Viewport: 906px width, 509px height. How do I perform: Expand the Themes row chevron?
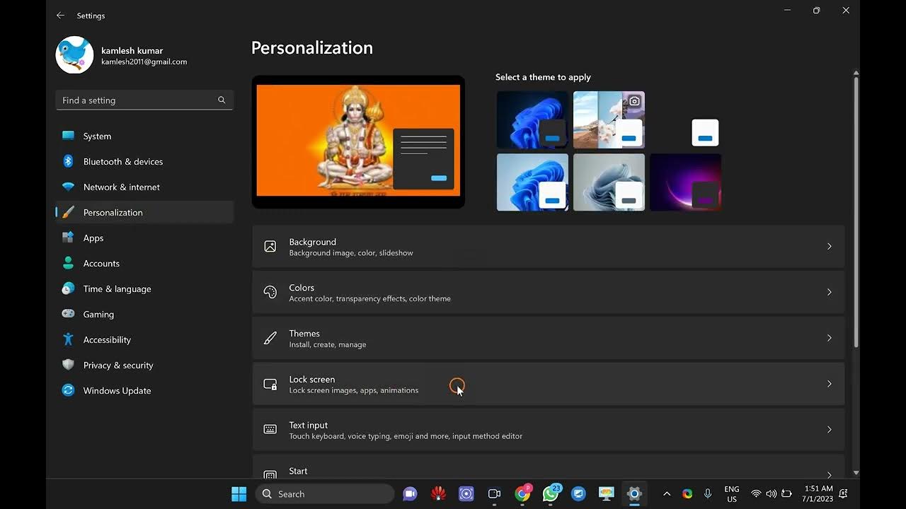pos(829,338)
